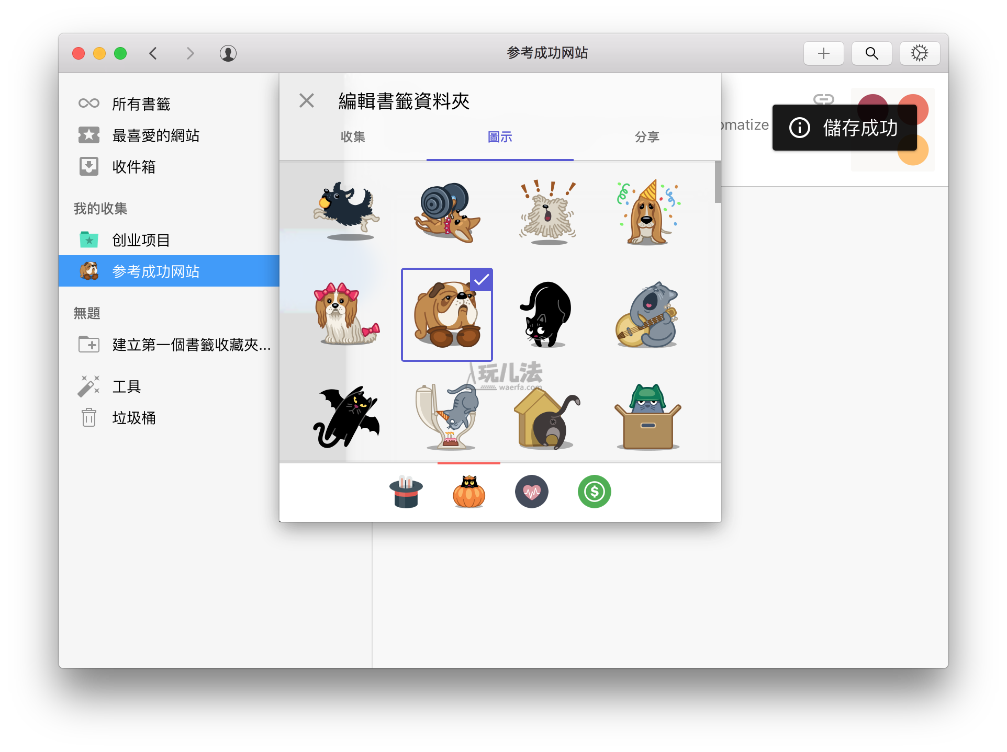Switch to the 收集 tab
The image size is (1007, 752).
(353, 137)
